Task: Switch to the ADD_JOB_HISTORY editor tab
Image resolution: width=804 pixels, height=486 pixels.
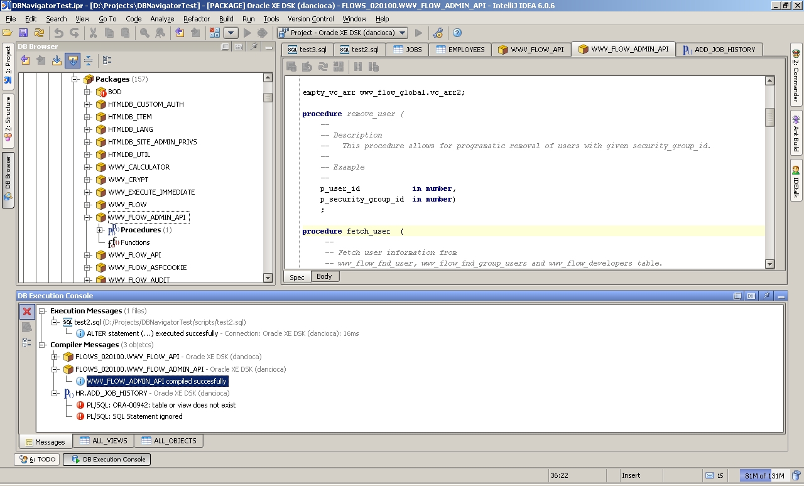Action: point(719,50)
